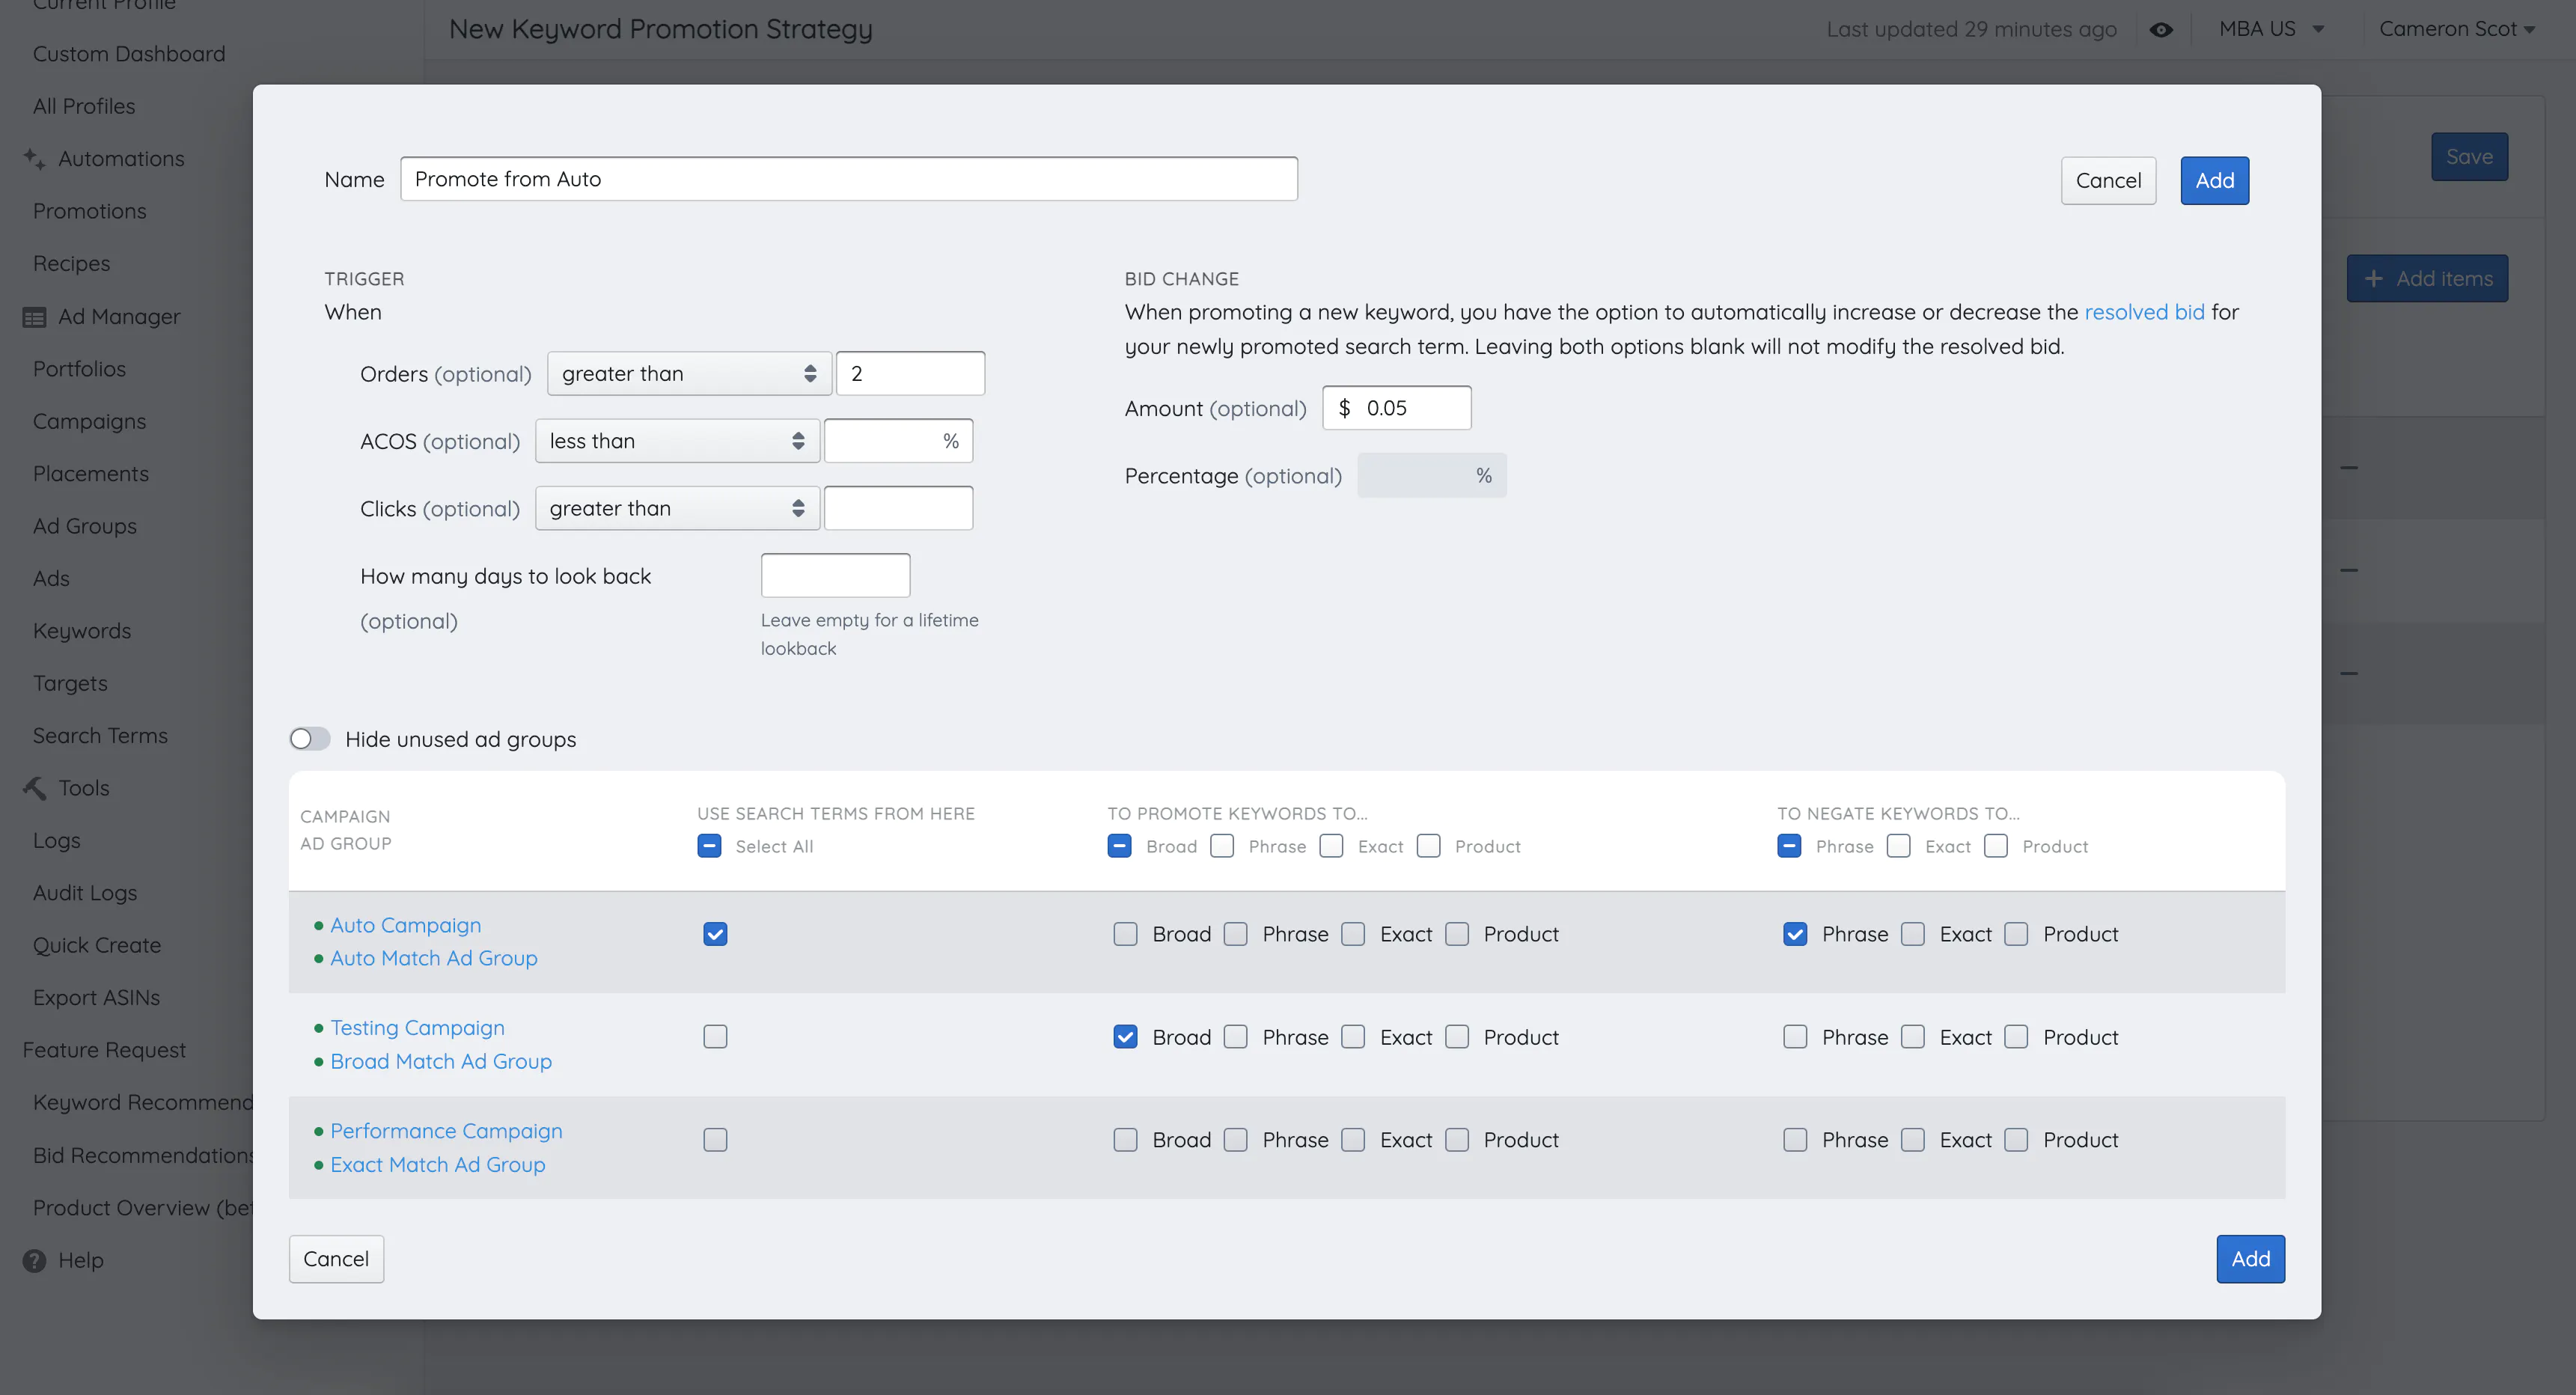Open Testing Campaign link
This screenshot has height=1395, width=2576.
pyautogui.click(x=418, y=1028)
